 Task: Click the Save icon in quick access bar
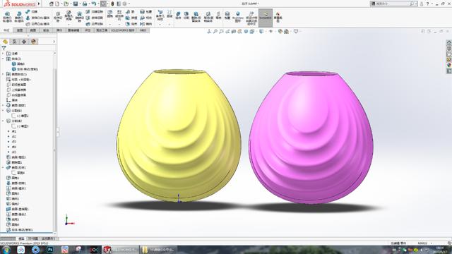click(x=76, y=4)
